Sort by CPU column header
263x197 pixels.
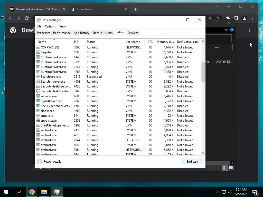[x=150, y=42]
